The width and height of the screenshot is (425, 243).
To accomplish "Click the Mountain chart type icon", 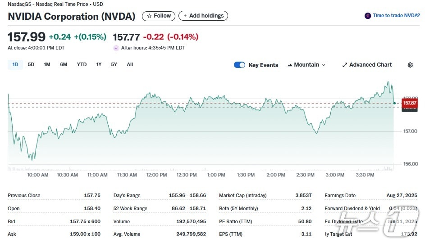I will pos(290,65).
